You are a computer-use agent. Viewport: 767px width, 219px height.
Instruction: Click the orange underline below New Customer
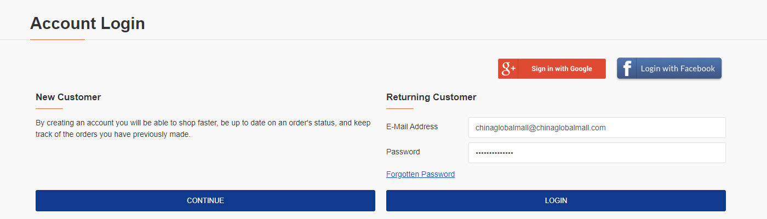(49, 108)
